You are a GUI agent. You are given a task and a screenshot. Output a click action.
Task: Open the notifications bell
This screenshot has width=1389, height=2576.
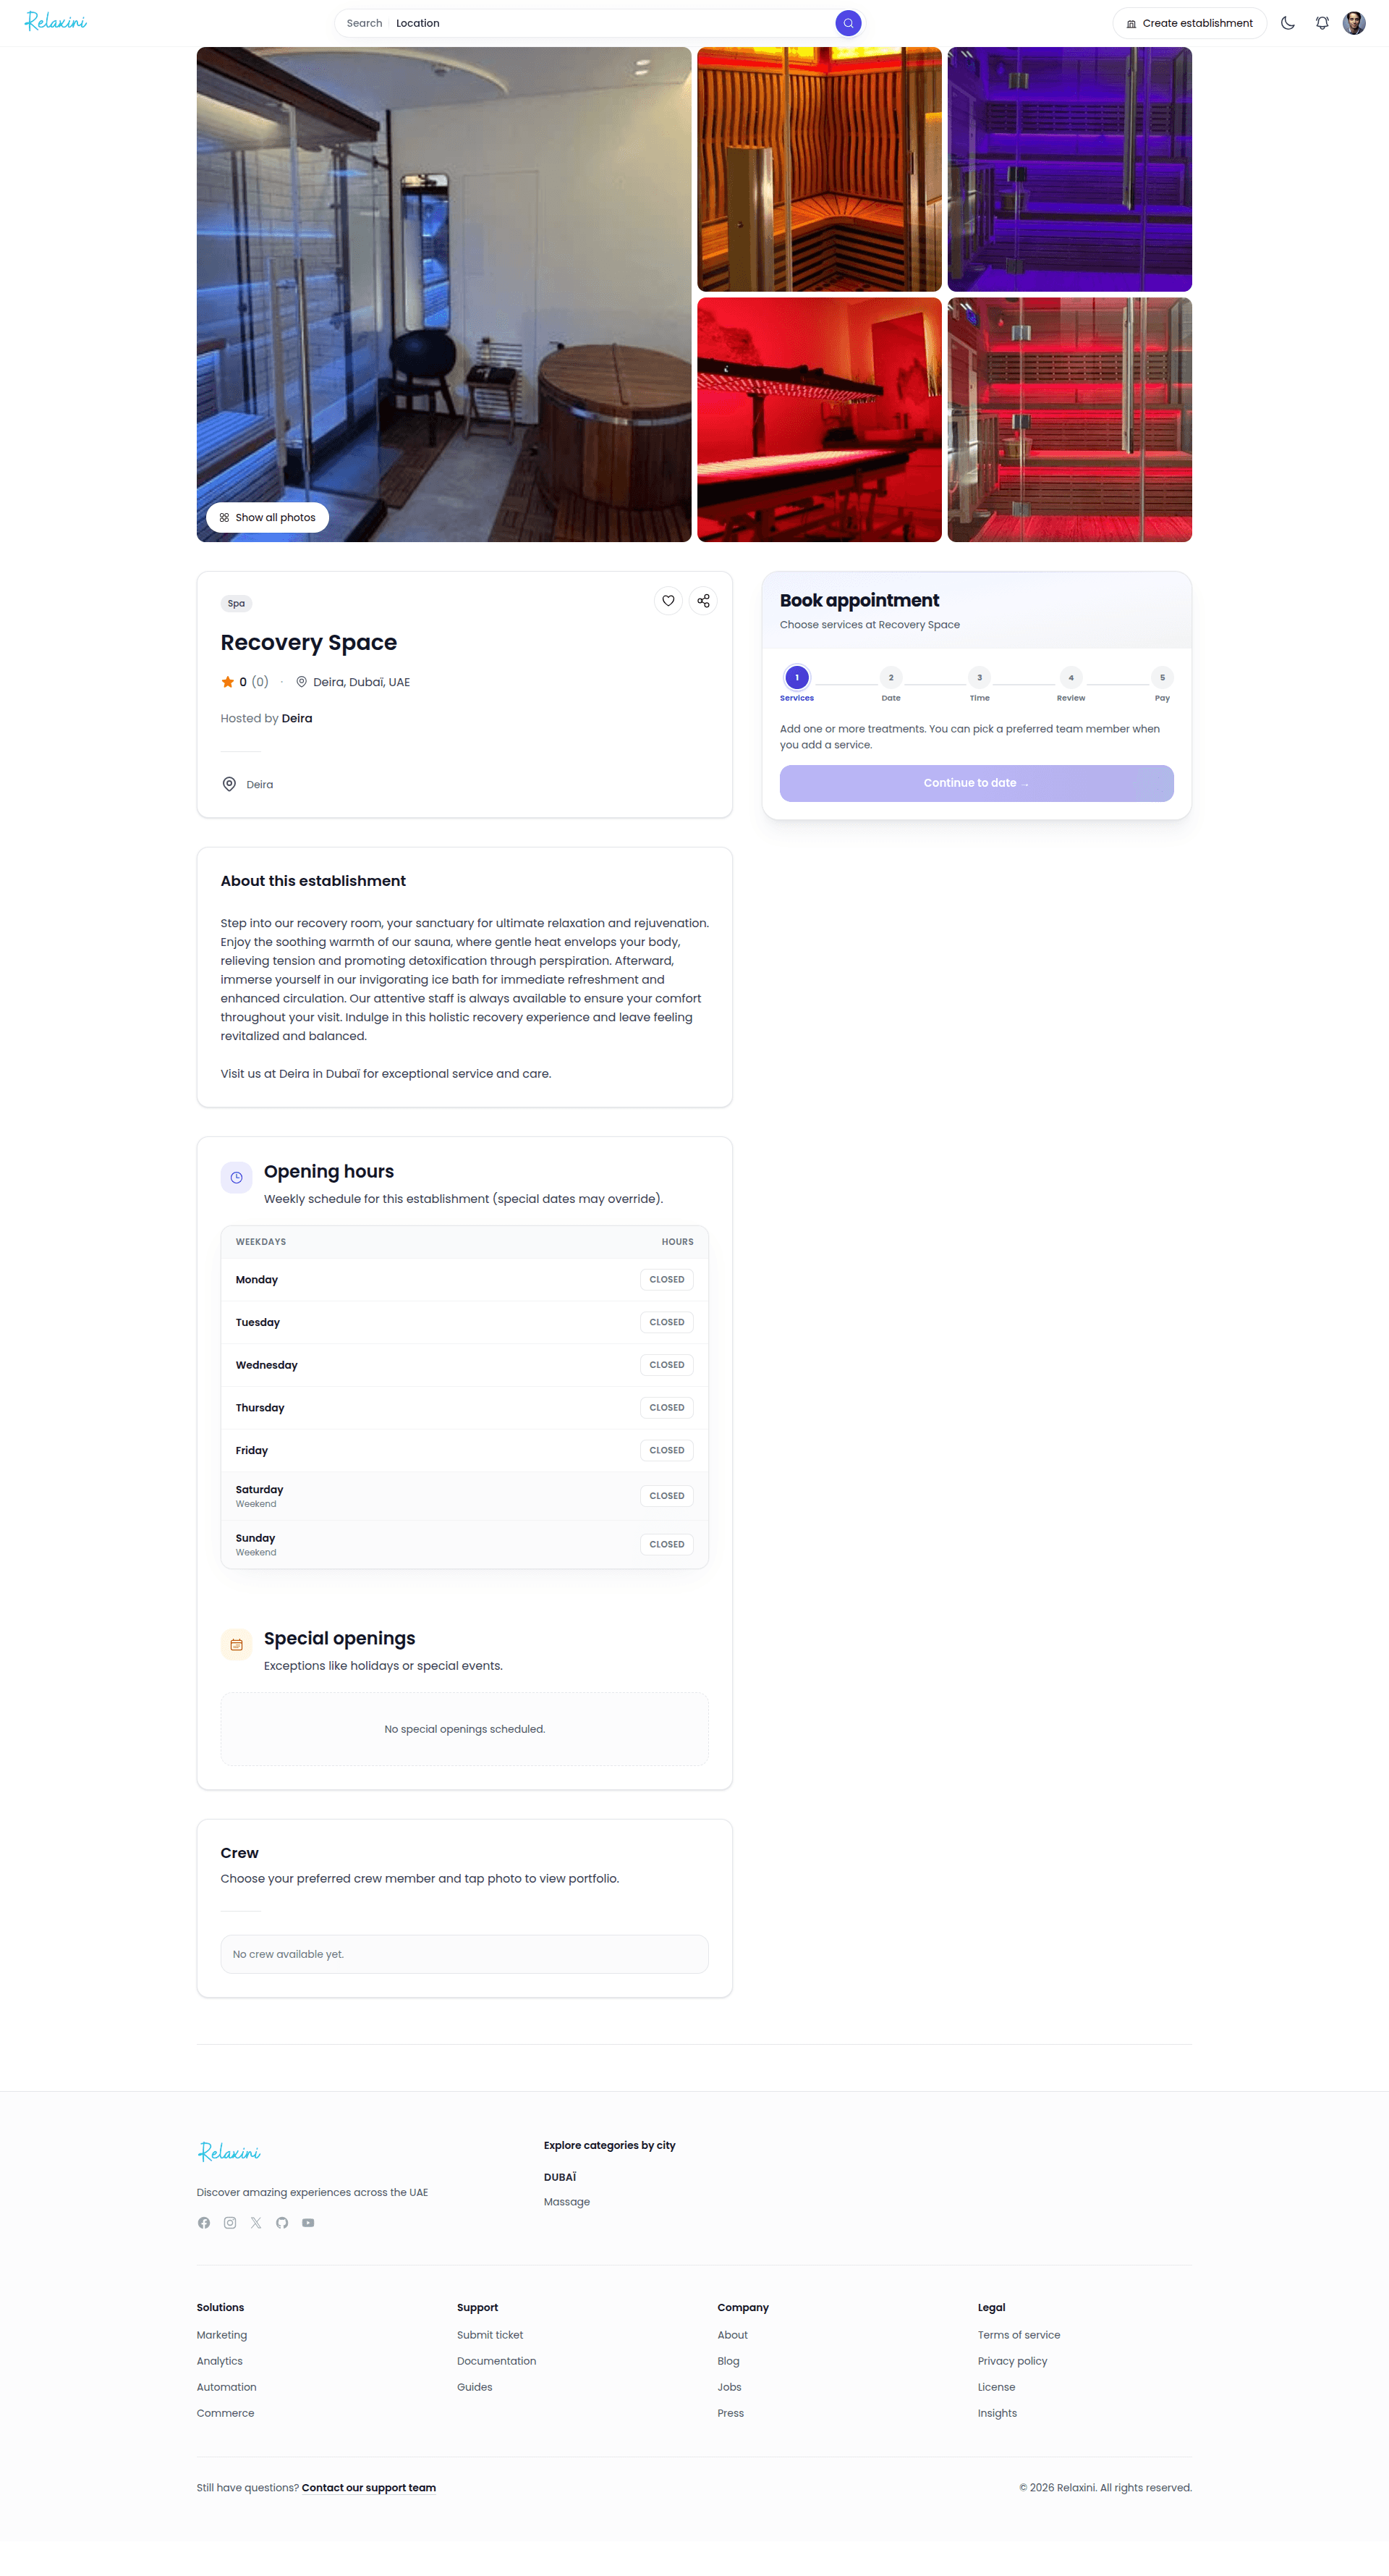pos(1322,23)
